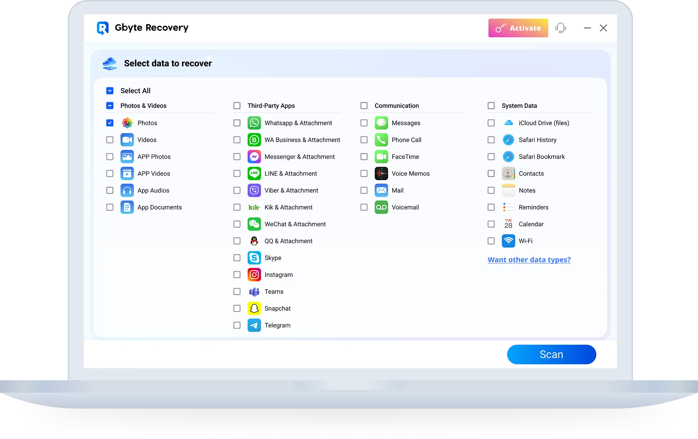This screenshot has height=439, width=698.
Task: Select the Snapchat app icon
Action: pyautogui.click(x=254, y=308)
